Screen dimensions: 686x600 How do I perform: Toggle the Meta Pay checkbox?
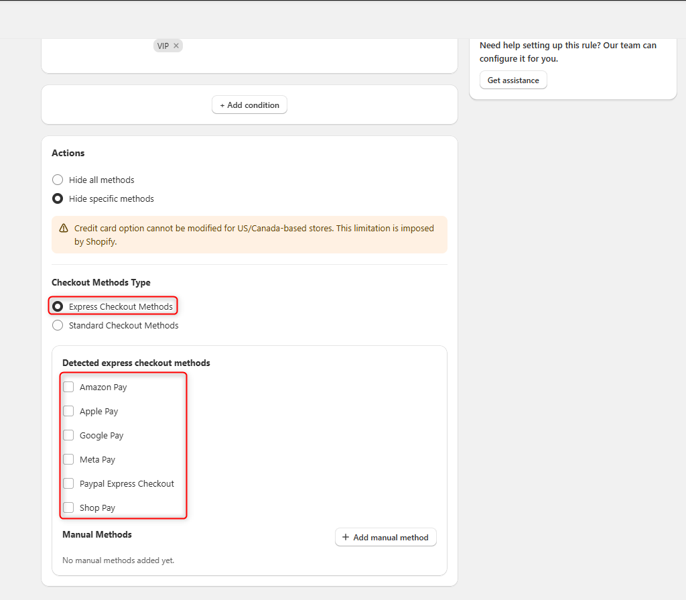click(68, 459)
